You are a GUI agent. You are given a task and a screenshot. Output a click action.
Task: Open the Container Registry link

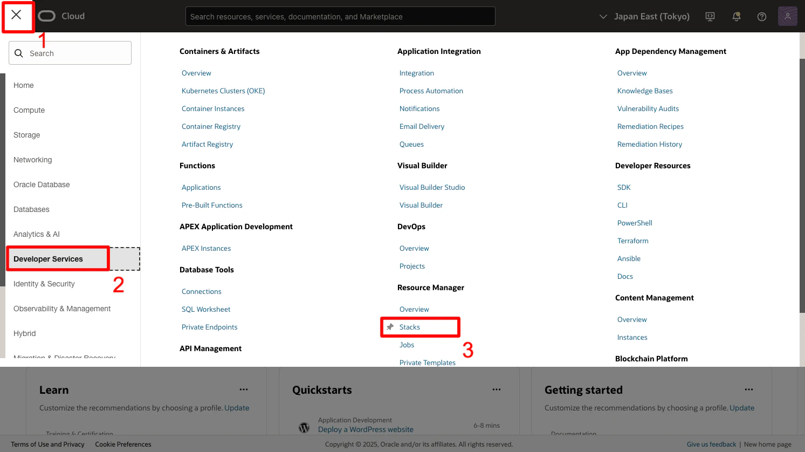pyautogui.click(x=211, y=126)
